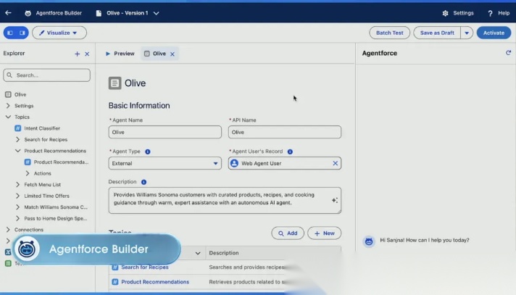516x295 pixels.
Task: Open the topic column header chevron
Action: 198,253
